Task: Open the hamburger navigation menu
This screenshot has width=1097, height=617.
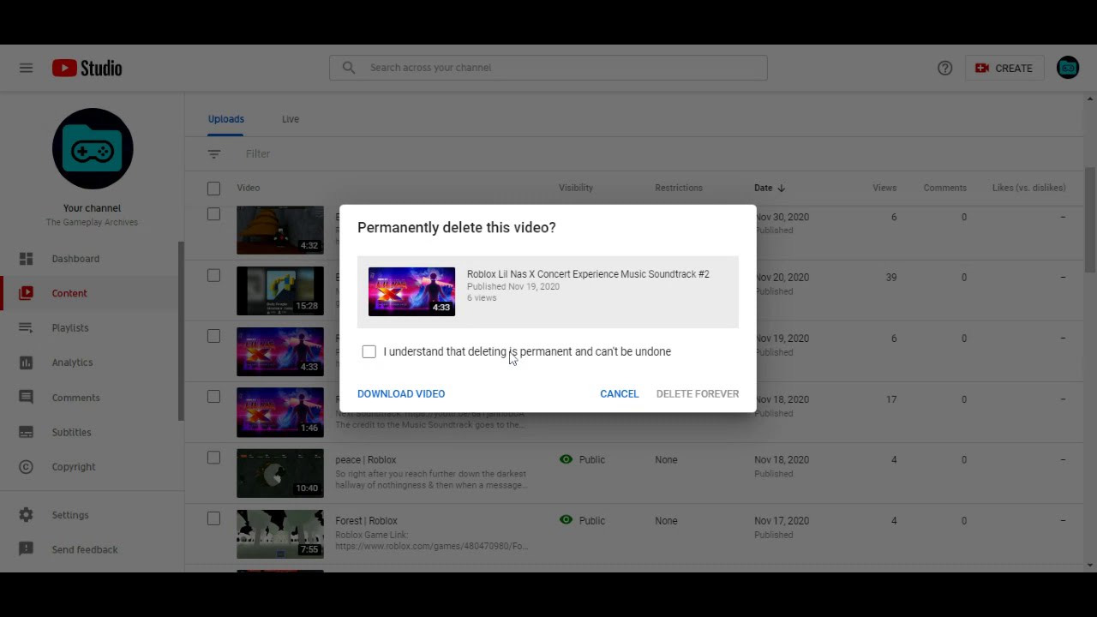Action: tap(26, 68)
